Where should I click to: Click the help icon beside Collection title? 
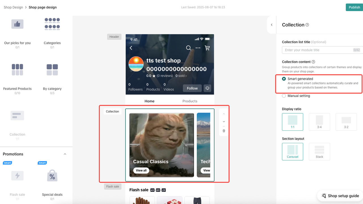(307, 25)
